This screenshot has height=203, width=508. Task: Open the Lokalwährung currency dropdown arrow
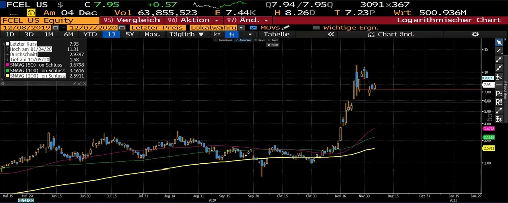[241, 27]
